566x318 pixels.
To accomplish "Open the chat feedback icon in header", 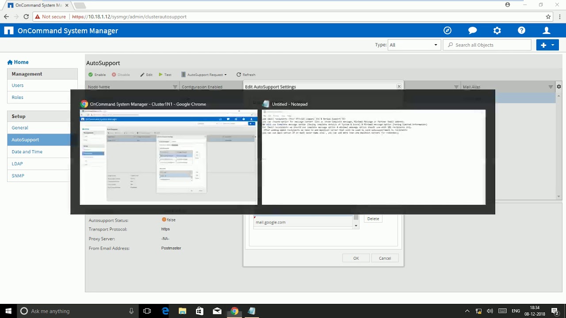I will [x=472, y=30].
